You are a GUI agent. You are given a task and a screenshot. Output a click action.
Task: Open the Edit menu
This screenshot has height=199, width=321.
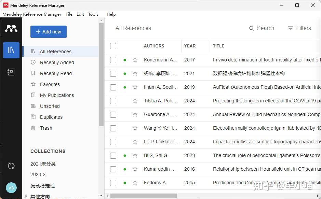point(80,14)
